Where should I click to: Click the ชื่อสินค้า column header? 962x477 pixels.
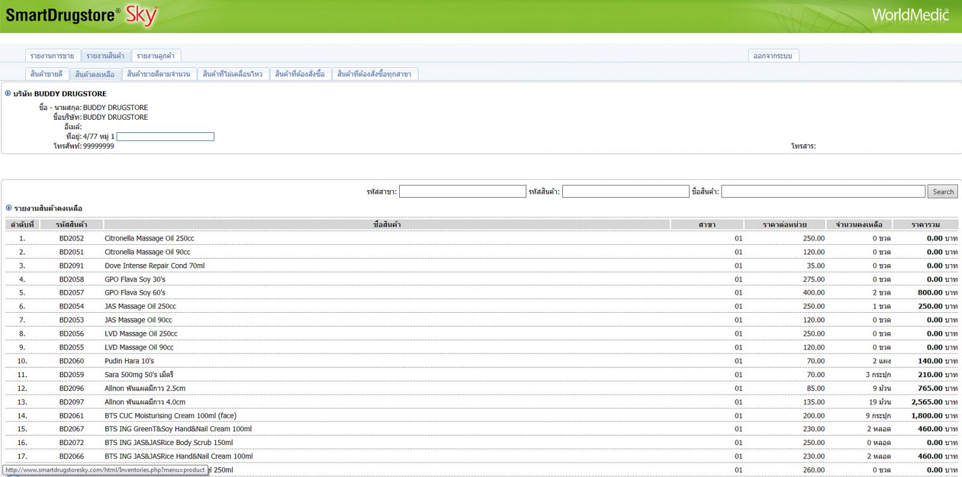pyautogui.click(x=387, y=224)
